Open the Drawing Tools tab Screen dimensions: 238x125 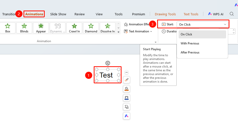tap(165, 14)
